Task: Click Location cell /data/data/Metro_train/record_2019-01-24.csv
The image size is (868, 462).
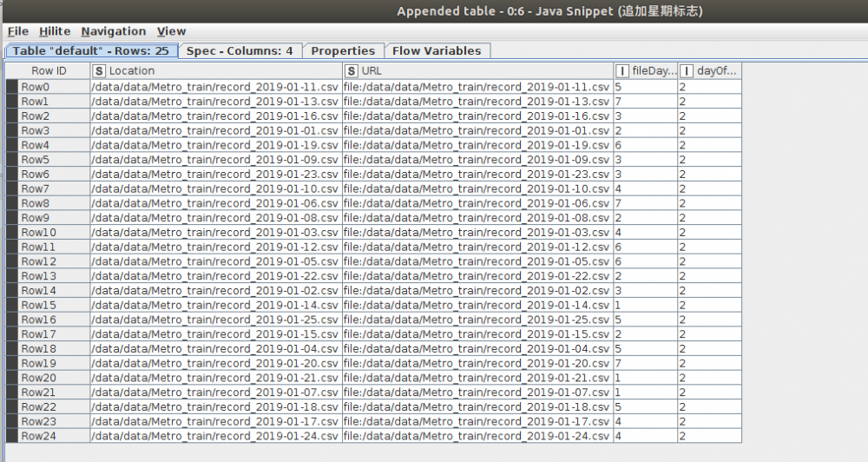Action: [216, 436]
